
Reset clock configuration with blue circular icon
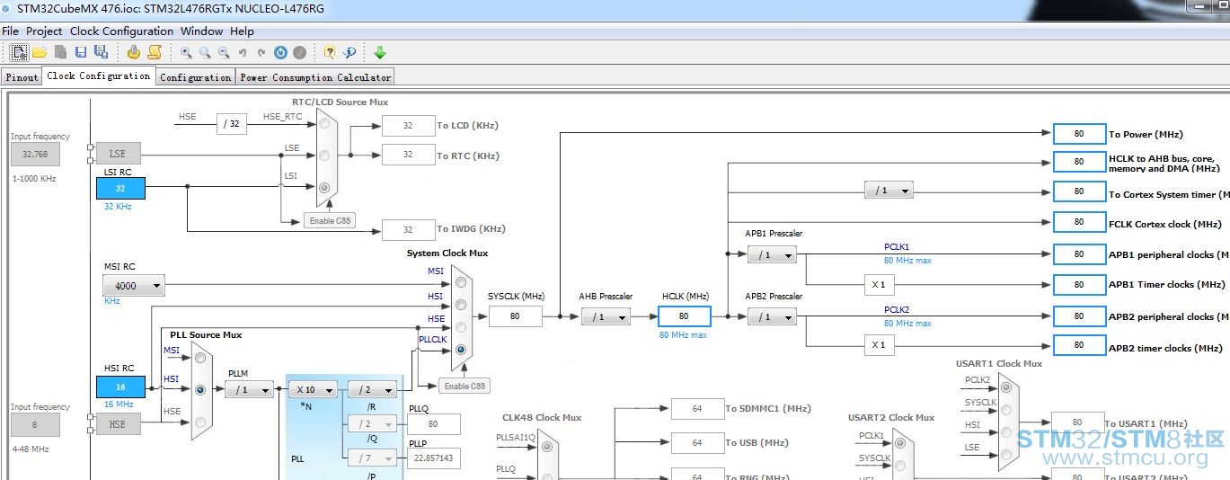[280, 52]
